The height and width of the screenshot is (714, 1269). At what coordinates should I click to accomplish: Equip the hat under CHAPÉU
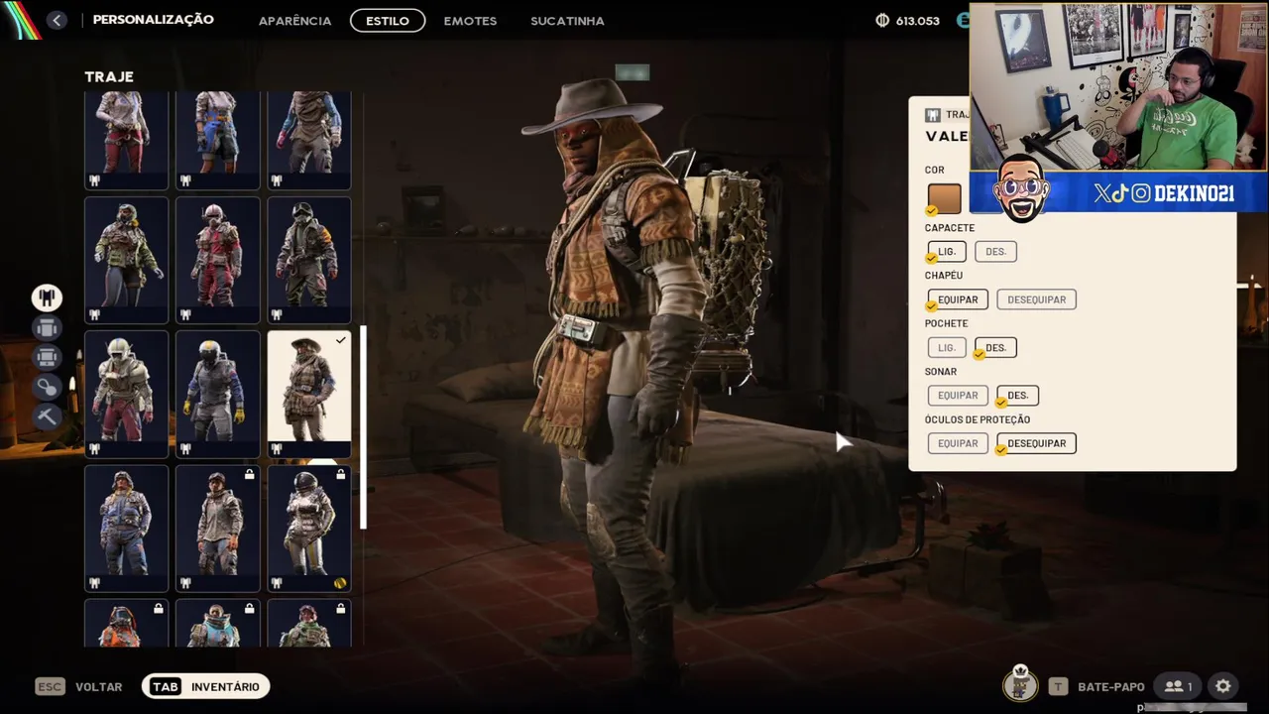[958, 299]
